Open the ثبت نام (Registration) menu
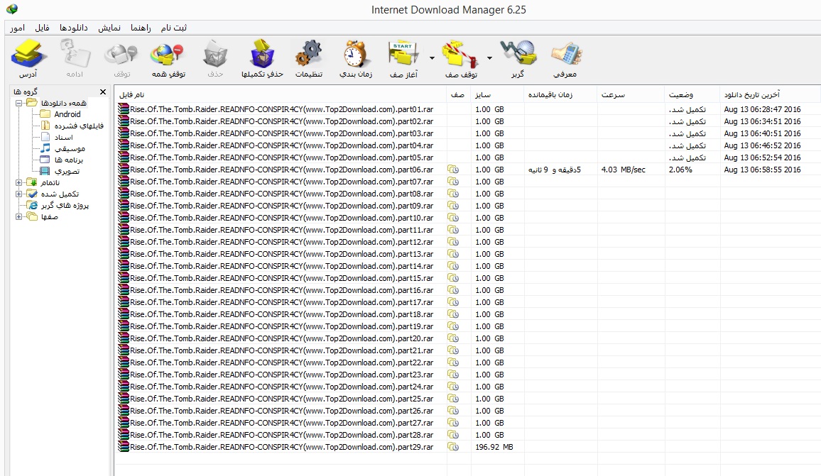821x476 pixels. 174,28
